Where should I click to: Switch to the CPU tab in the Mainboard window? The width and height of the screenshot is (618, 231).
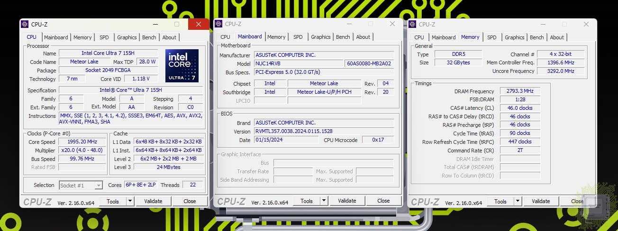[x=226, y=37]
